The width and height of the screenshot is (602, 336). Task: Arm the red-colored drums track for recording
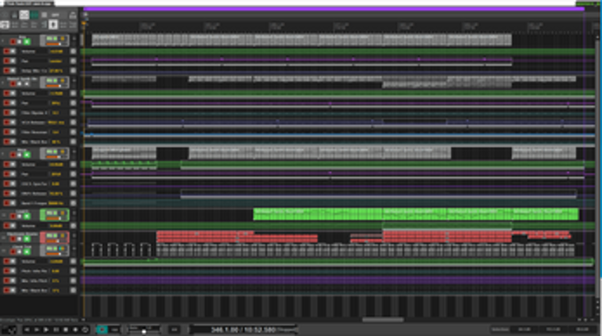[13, 238]
